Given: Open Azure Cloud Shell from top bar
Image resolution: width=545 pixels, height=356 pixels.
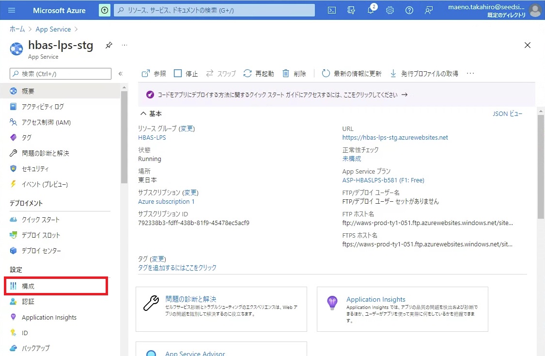Looking at the screenshot, I should [x=332, y=10].
